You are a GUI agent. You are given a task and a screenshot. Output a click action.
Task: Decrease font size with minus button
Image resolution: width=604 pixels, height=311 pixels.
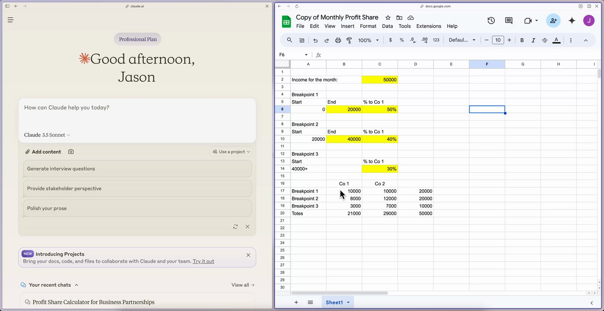[486, 40]
